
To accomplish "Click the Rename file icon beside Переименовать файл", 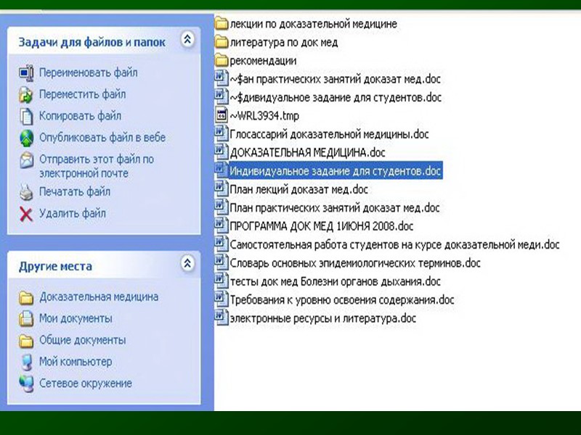I will tap(26, 72).
